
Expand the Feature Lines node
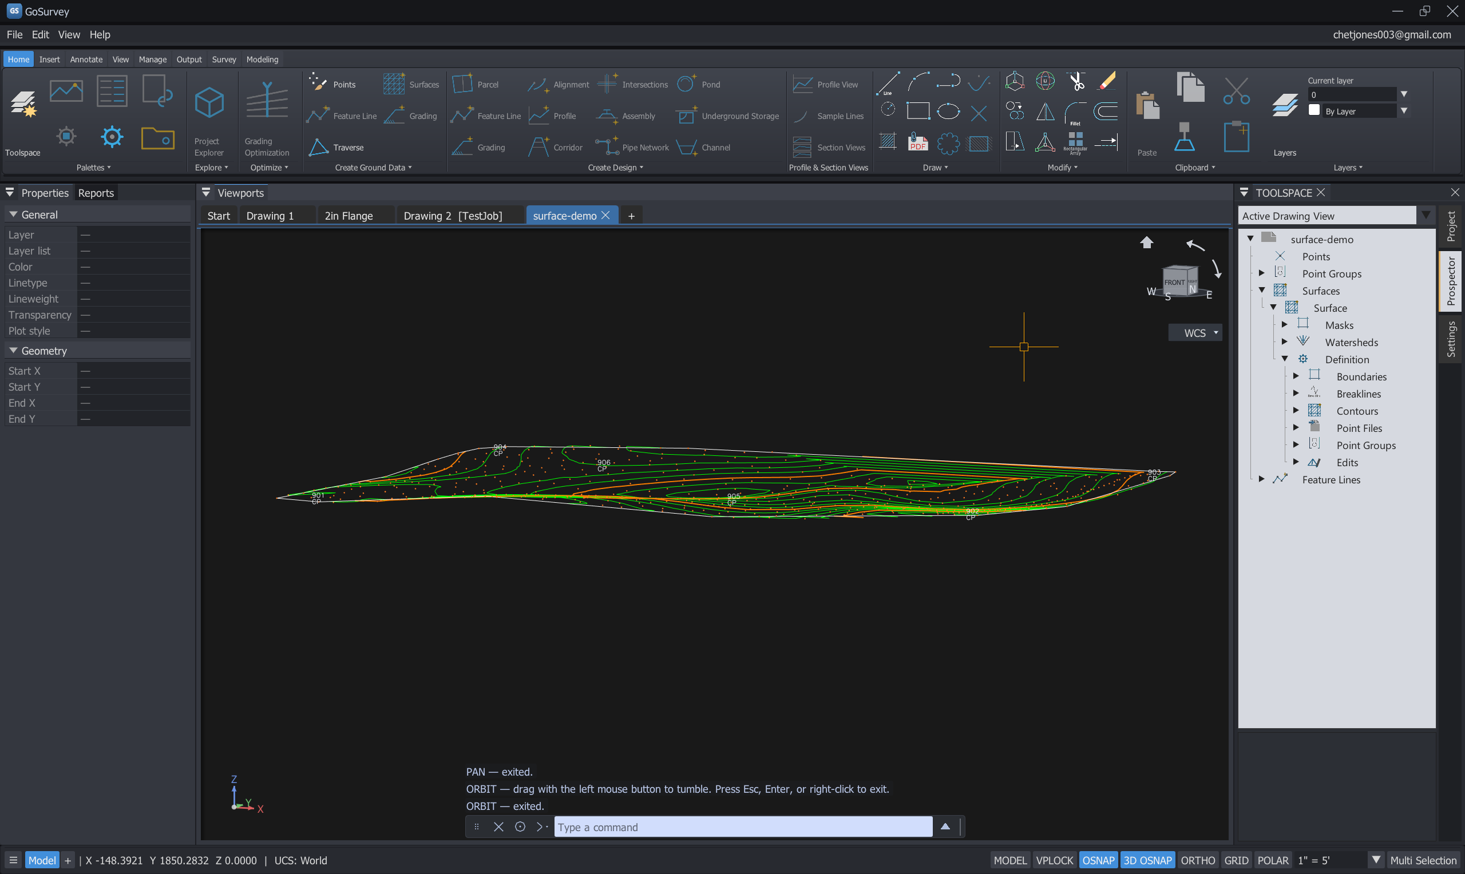click(1261, 479)
